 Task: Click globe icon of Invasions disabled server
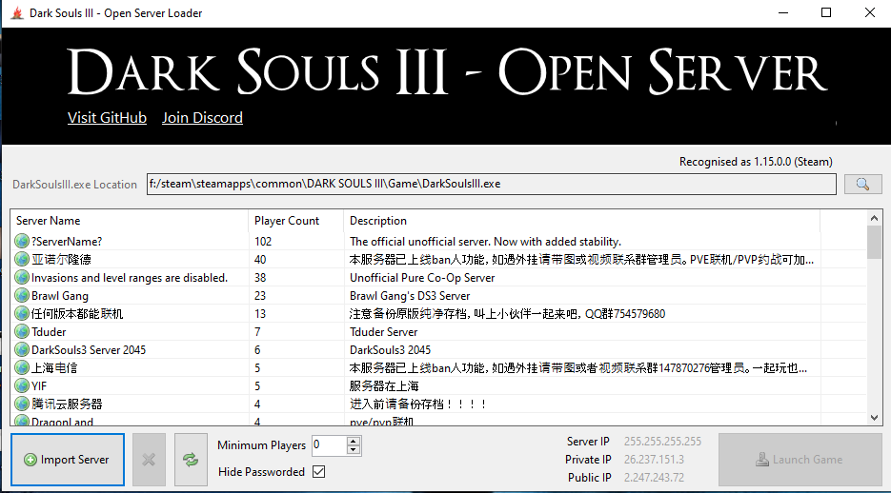point(22,277)
